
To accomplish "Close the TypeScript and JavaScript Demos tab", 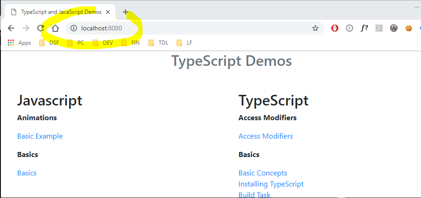I will [x=107, y=12].
